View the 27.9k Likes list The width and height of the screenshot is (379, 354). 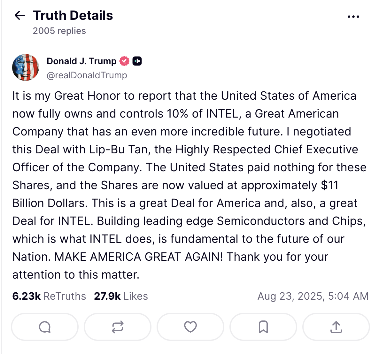121,296
